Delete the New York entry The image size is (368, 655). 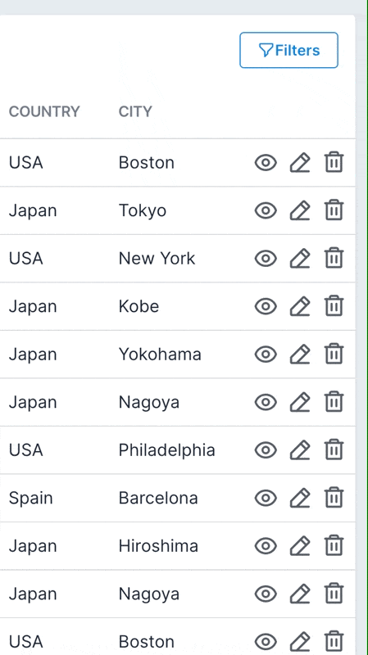(334, 258)
